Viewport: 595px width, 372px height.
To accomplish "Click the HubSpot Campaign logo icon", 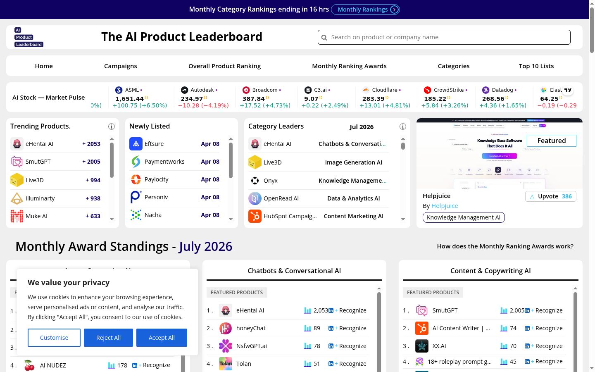I will [x=255, y=216].
